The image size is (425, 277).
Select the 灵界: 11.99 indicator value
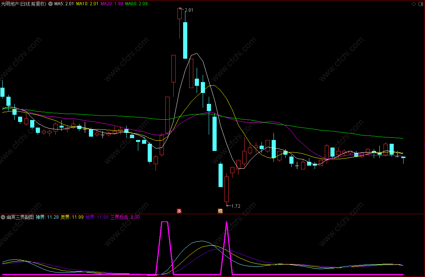click(72, 217)
